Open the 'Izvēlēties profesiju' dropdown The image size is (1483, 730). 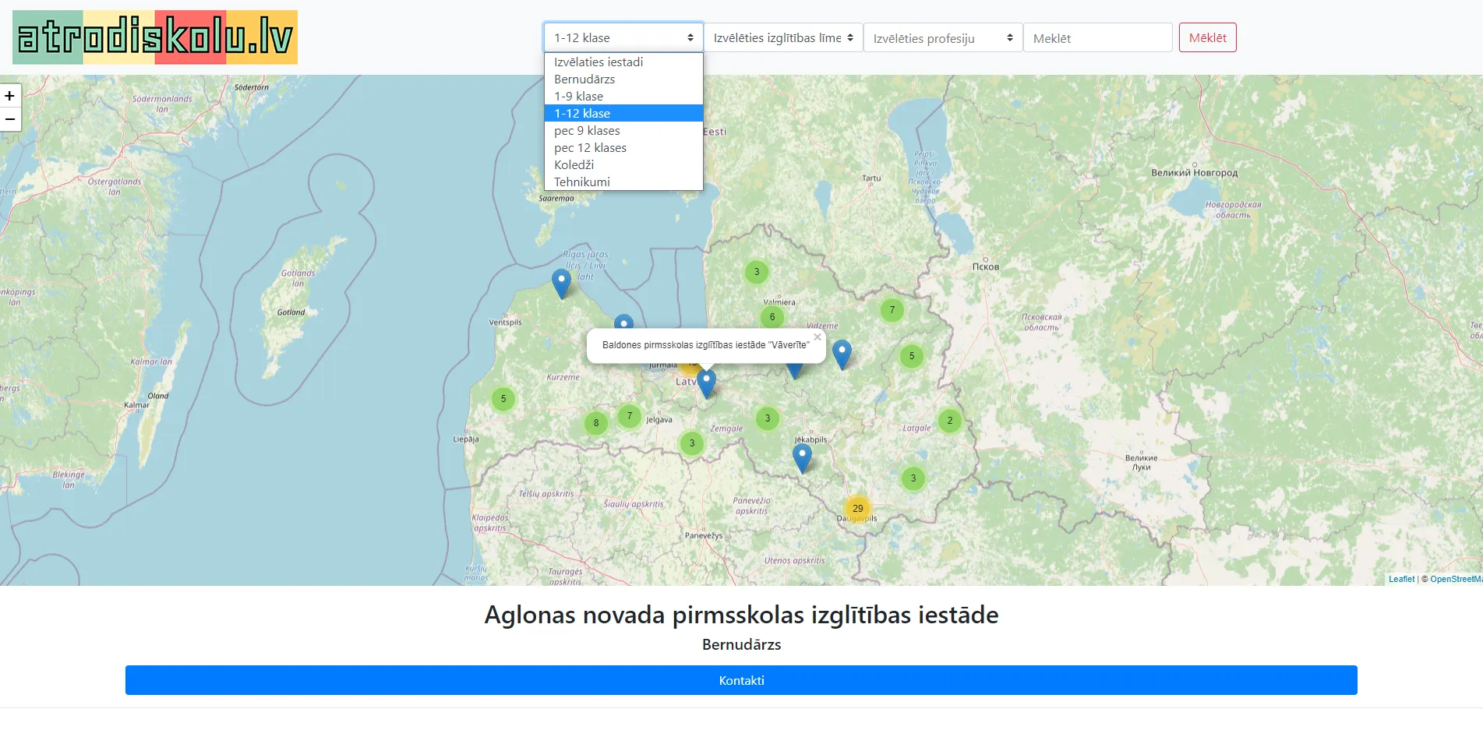tap(942, 37)
